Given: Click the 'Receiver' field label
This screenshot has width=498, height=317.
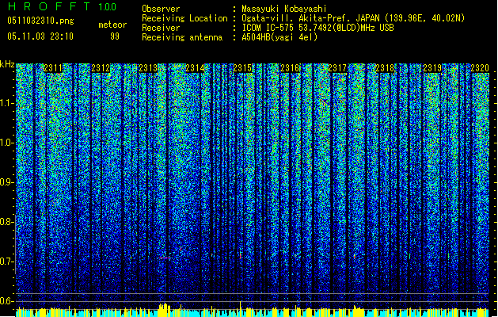Looking at the screenshot, I should [x=161, y=28].
